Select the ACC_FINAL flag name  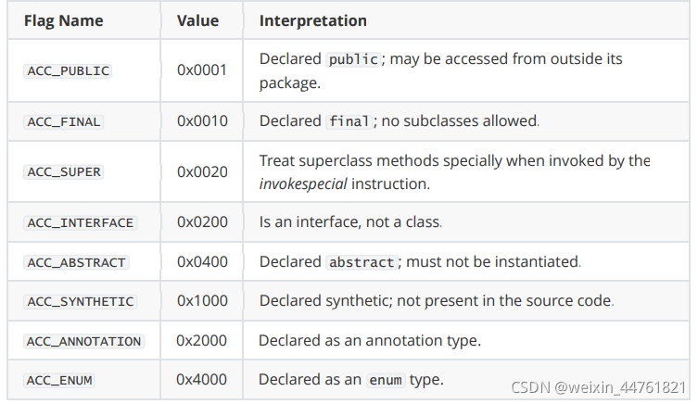tap(63, 121)
